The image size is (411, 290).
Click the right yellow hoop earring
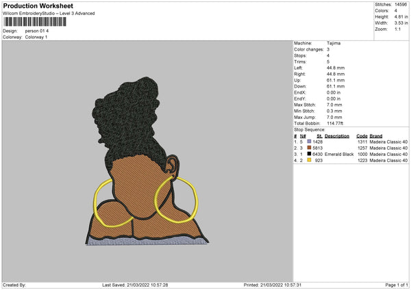176,200
